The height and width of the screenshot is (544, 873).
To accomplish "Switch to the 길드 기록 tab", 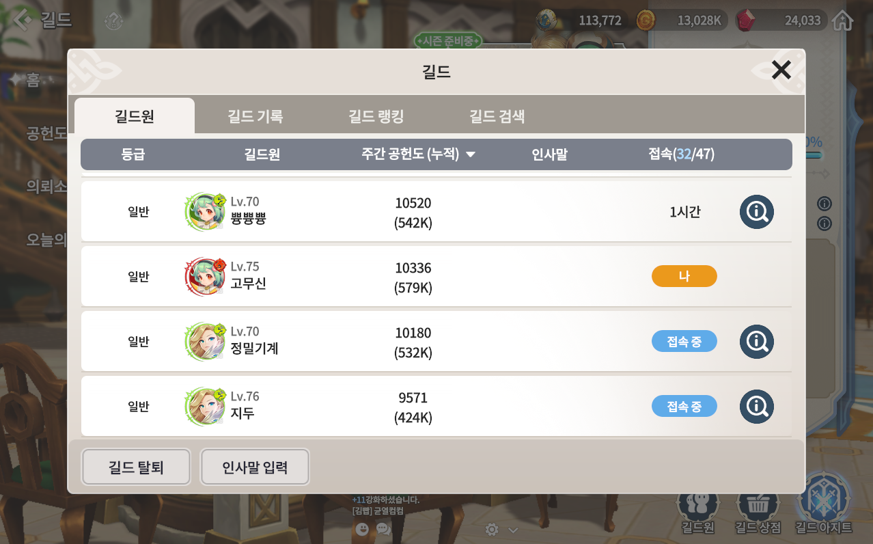I will pos(255,116).
